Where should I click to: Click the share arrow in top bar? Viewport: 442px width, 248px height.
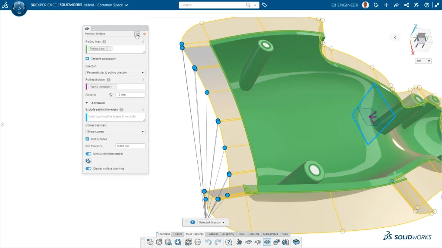[396, 5]
